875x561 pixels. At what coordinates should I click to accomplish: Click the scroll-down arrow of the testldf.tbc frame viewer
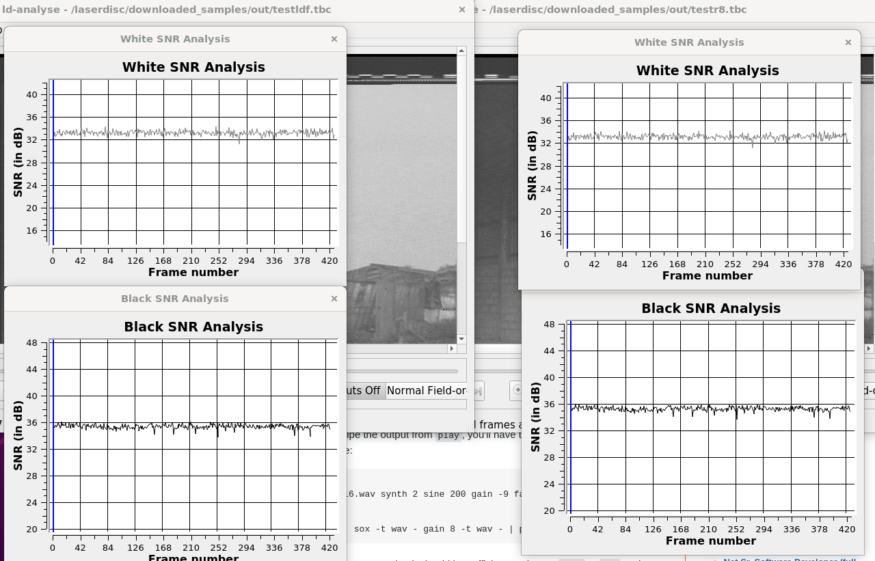(x=461, y=339)
